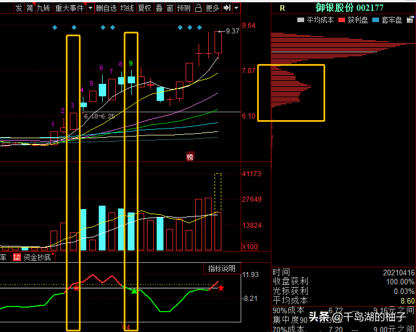Click the 发 toolbar button
The height and width of the screenshot is (332, 416).
click(19, 8)
